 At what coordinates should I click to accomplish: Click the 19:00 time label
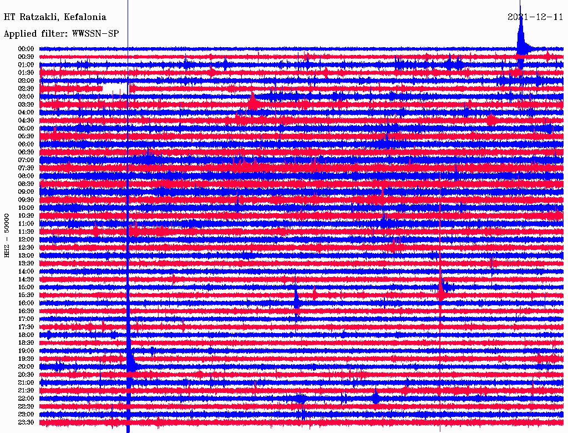[26, 351]
